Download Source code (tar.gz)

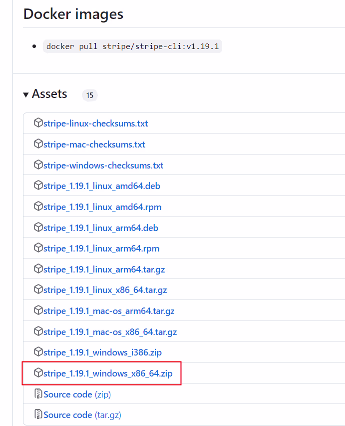click(82, 415)
